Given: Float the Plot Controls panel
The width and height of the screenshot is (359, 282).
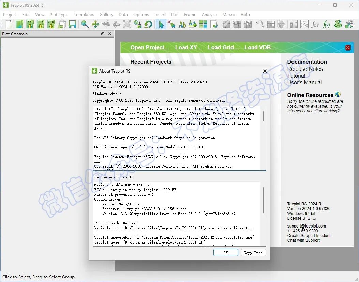Looking at the screenshot, I should coord(103,34).
